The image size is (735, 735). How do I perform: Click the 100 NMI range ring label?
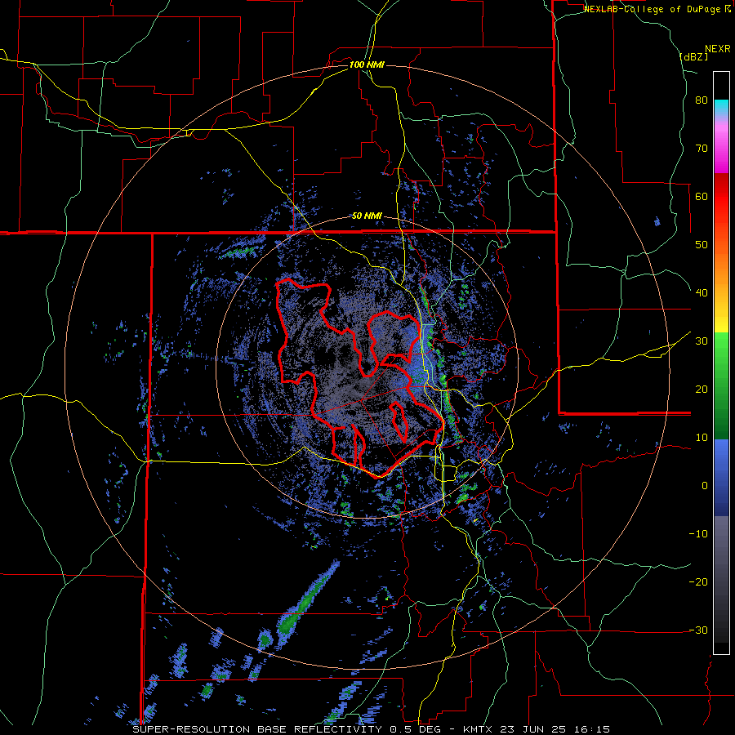pos(367,65)
